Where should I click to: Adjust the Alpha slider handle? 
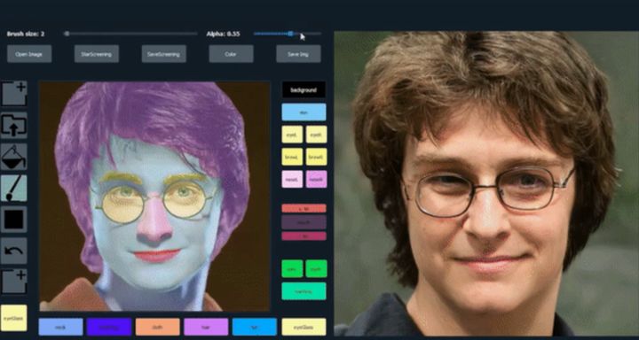point(290,34)
